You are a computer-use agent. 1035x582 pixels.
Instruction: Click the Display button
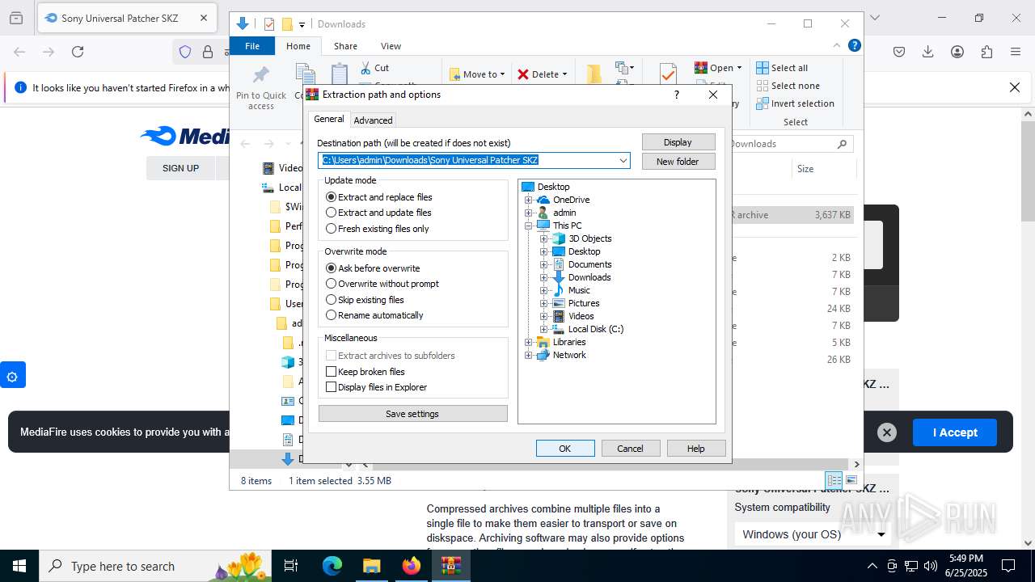click(678, 142)
